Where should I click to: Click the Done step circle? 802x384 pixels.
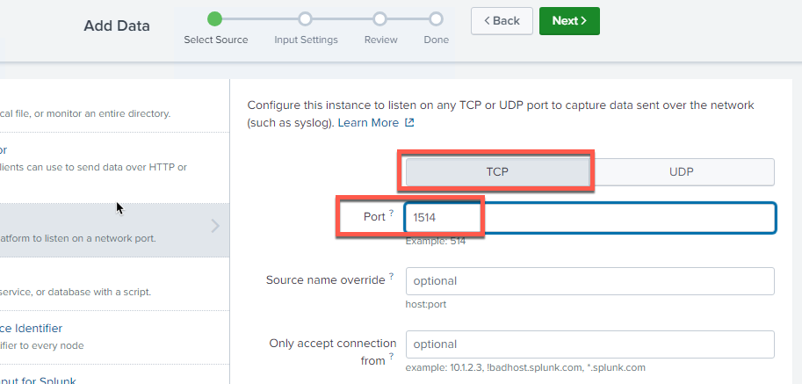pyautogui.click(x=436, y=18)
